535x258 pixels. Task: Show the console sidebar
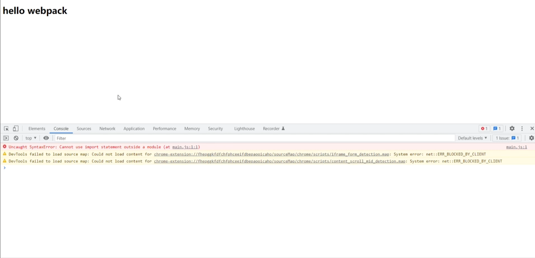(6, 138)
